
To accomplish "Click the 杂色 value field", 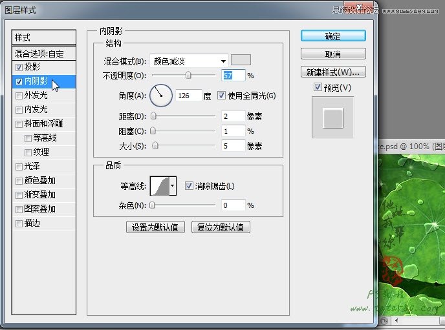I will pyautogui.click(x=233, y=205).
